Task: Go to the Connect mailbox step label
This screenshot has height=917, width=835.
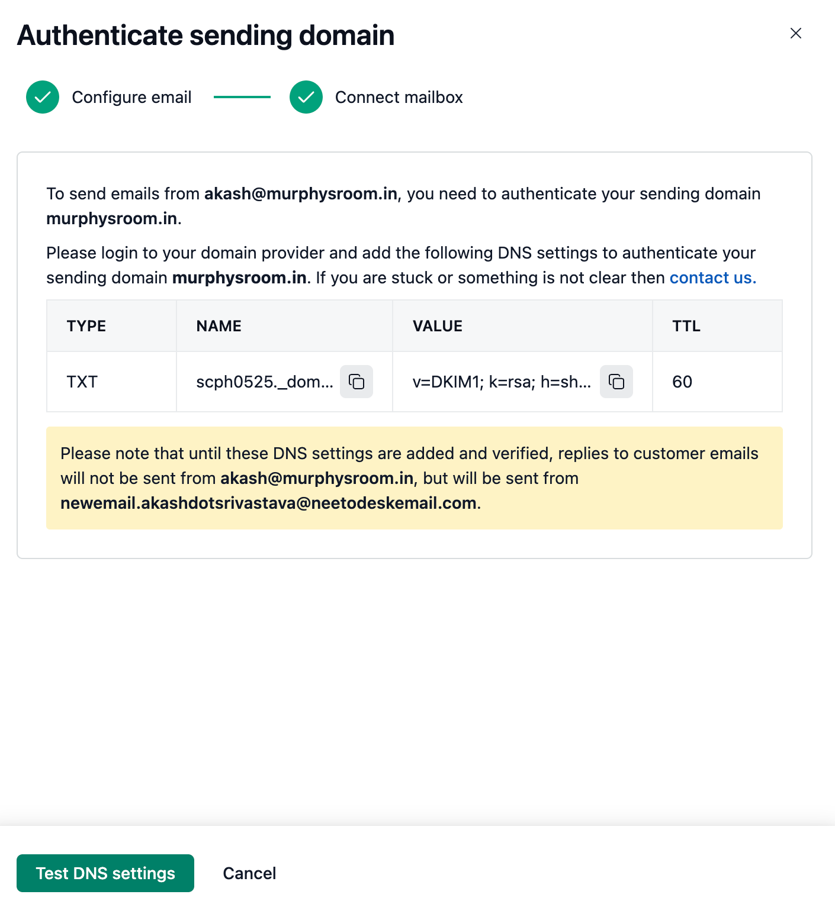Action: (399, 97)
